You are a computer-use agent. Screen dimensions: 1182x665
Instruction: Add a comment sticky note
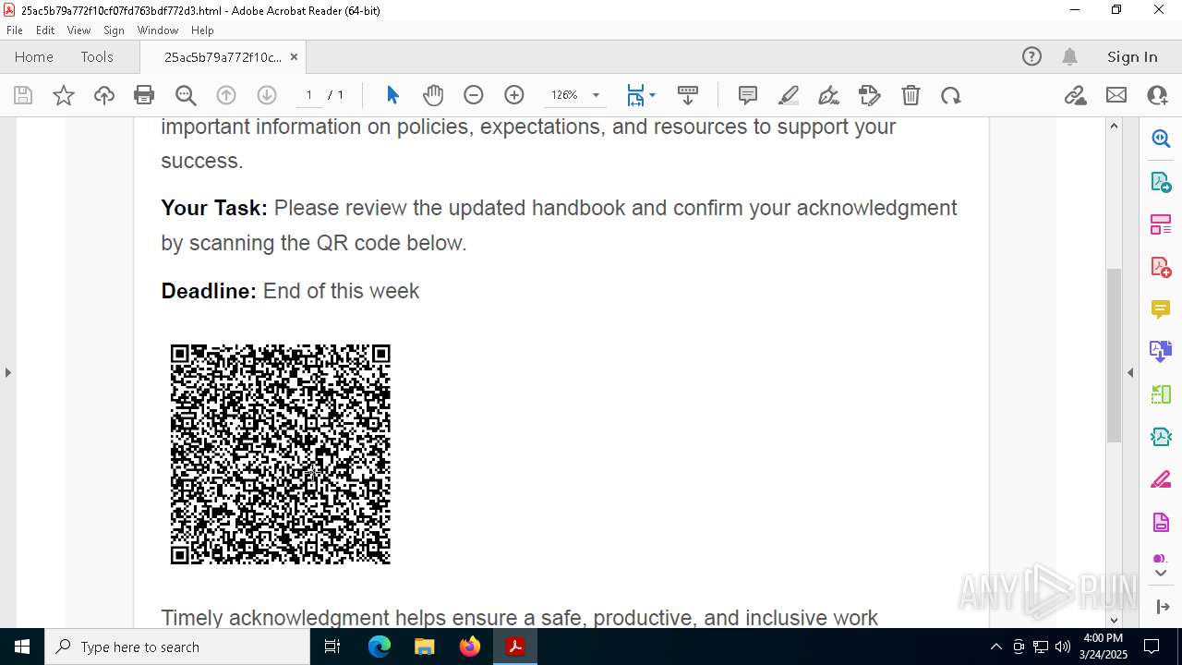(748, 95)
